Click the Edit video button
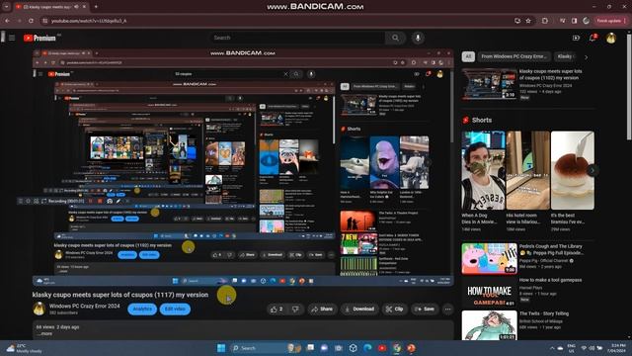This screenshot has width=632, height=356. [x=175, y=310]
